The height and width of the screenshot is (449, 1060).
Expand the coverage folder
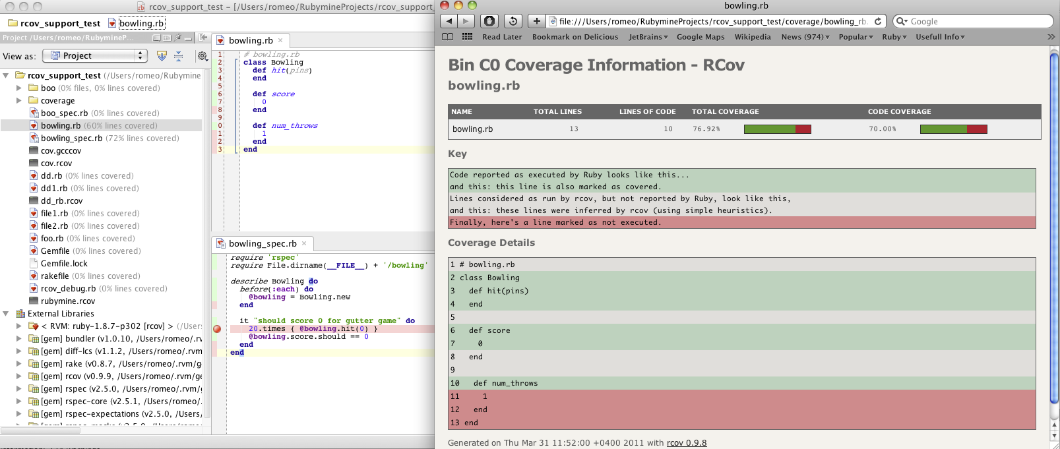click(19, 101)
